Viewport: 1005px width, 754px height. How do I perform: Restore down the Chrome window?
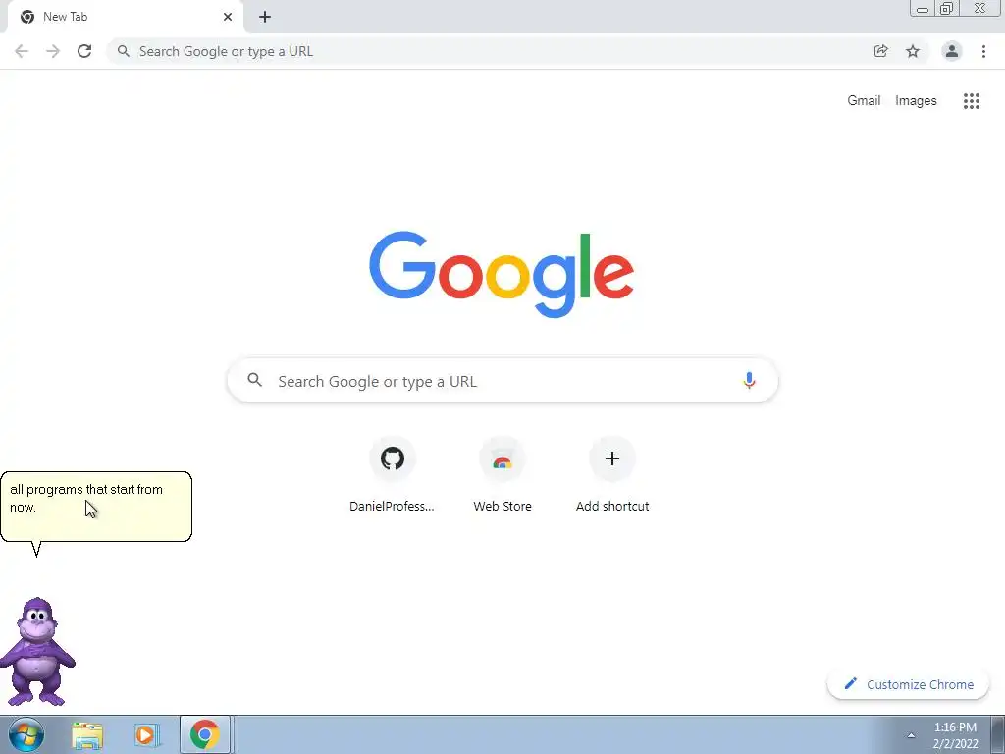947,9
